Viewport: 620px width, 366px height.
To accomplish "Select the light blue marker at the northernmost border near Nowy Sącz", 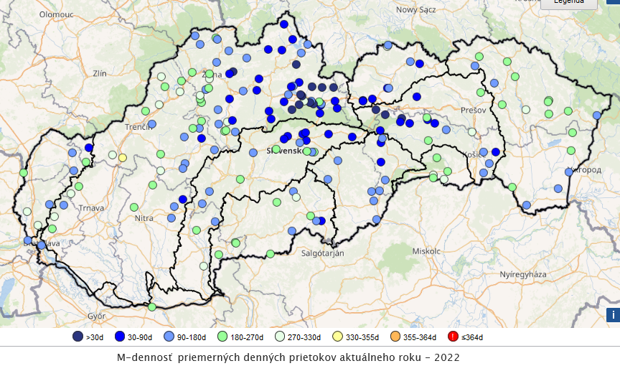I will (x=387, y=45).
